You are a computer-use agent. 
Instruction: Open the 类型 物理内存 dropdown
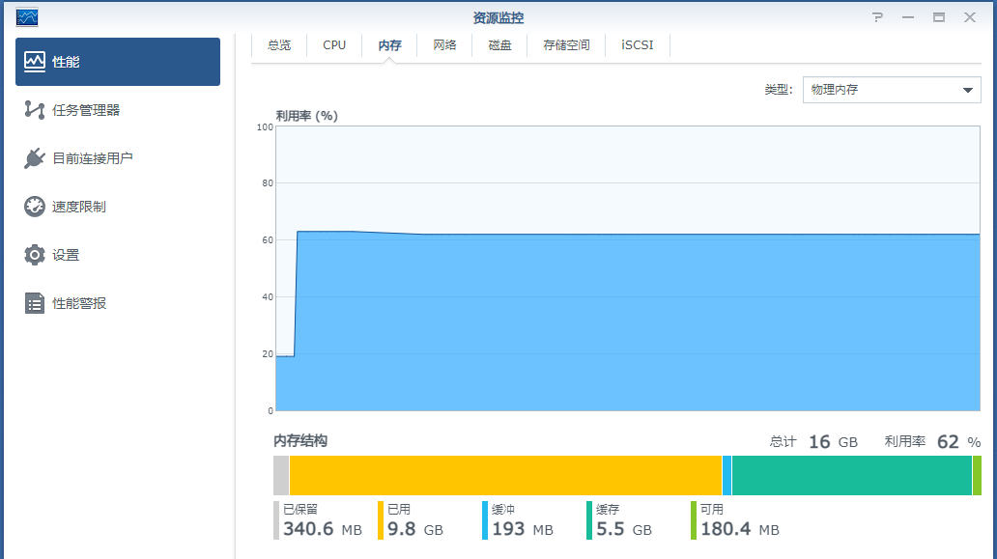[892, 90]
